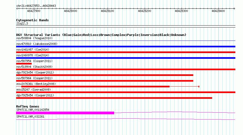The width and height of the screenshot is (243, 135).
Task: Open the nsv470910 (Jakobsson2008) variant label
Action: click(x=37, y=44)
